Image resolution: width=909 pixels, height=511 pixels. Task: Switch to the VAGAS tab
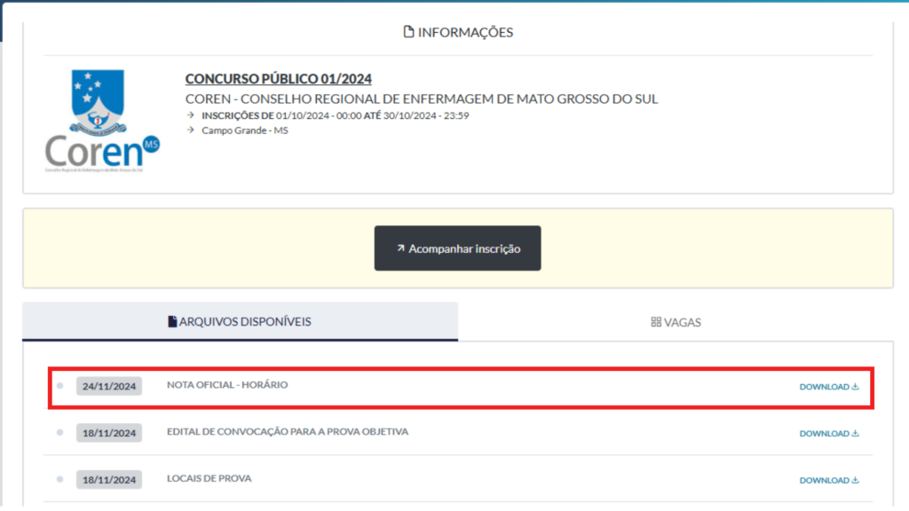click(x=676, y=322)
